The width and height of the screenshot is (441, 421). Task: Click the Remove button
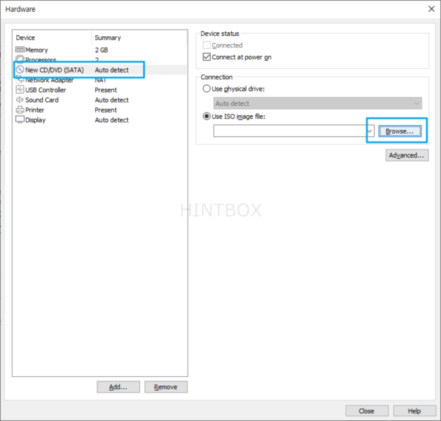(x=166, y=387)
